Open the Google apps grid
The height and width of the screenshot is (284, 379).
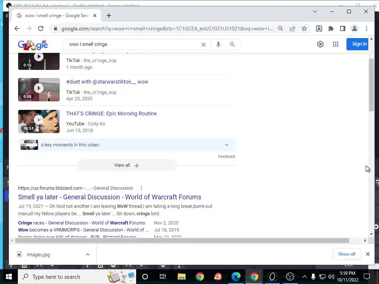[335, 44]
